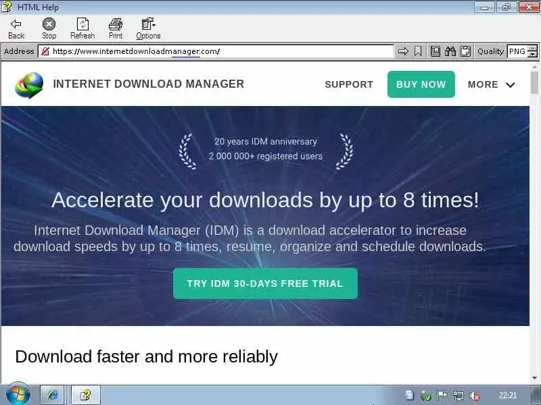Click the Stop toolbar button
Image resolution: width=541 pixels, height=405 pixels.
(49, 28)
